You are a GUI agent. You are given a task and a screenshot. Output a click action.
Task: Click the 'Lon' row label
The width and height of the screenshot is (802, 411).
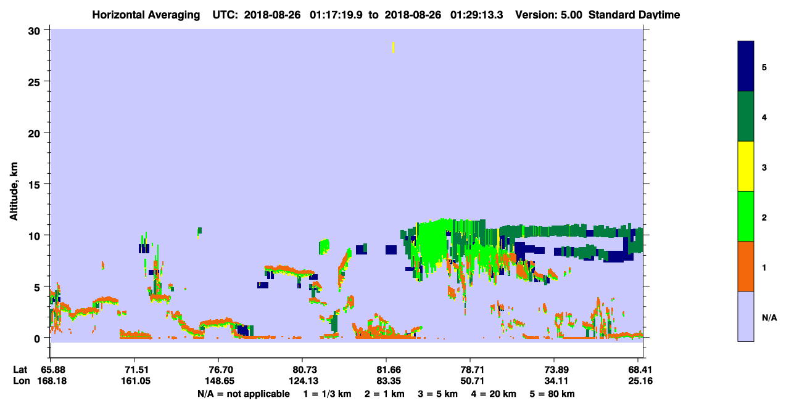pyautogui.click(x=21, y=381)
